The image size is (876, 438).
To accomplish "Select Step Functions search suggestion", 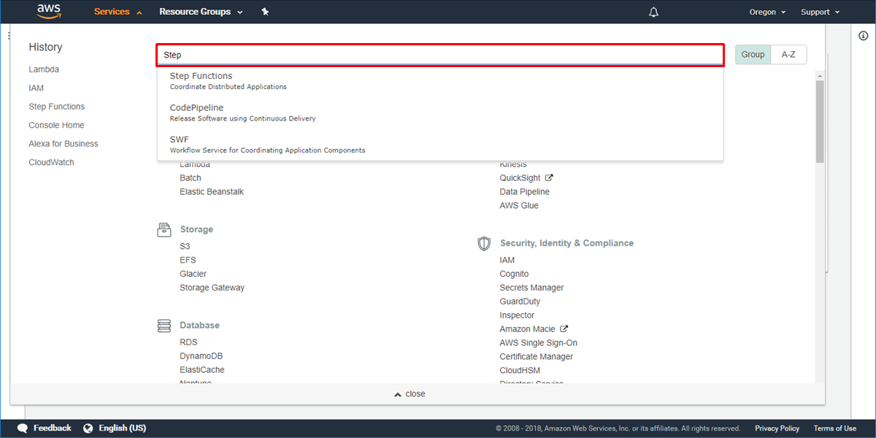I will pos(440,80).
